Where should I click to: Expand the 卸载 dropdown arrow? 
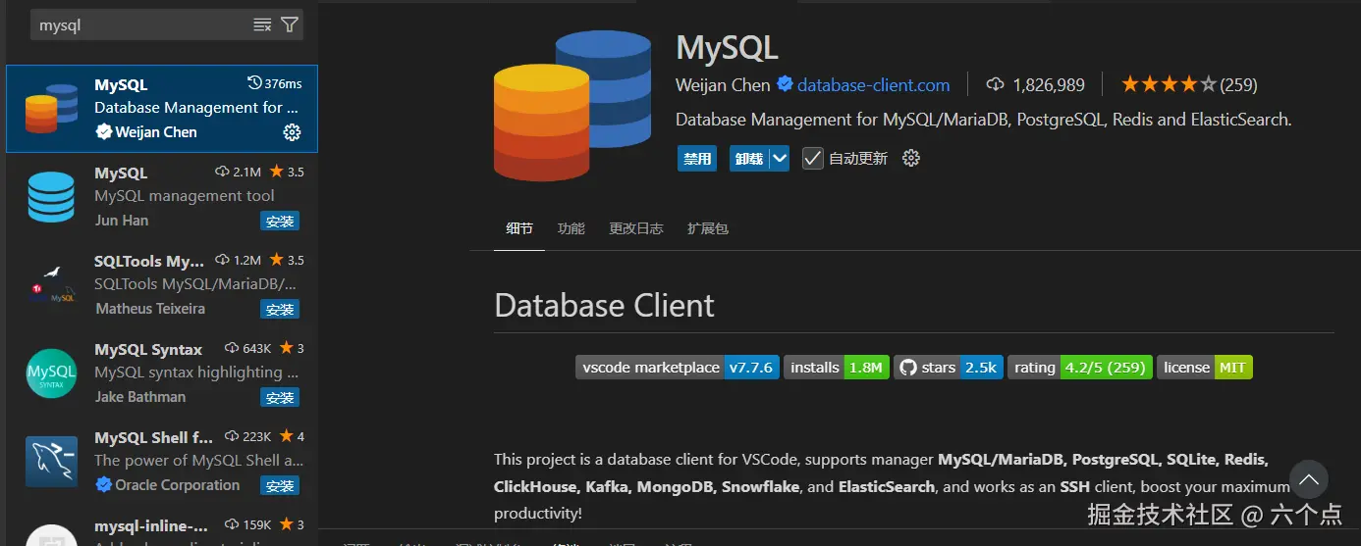click(x=780, y=158)
